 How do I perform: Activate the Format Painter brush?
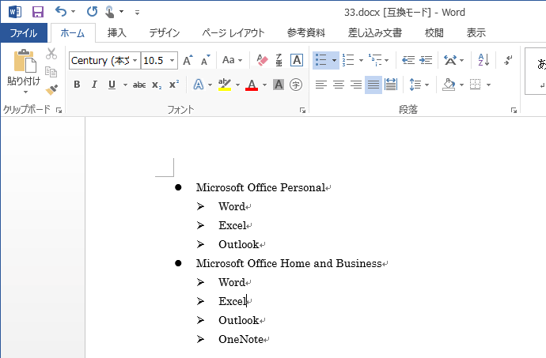pyautogui.click(x=51, y=90)
